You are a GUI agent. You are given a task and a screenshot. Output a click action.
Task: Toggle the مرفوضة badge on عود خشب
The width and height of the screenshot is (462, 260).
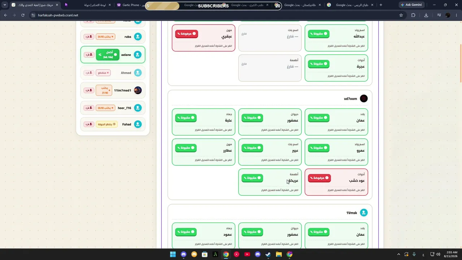coord(319,178)
